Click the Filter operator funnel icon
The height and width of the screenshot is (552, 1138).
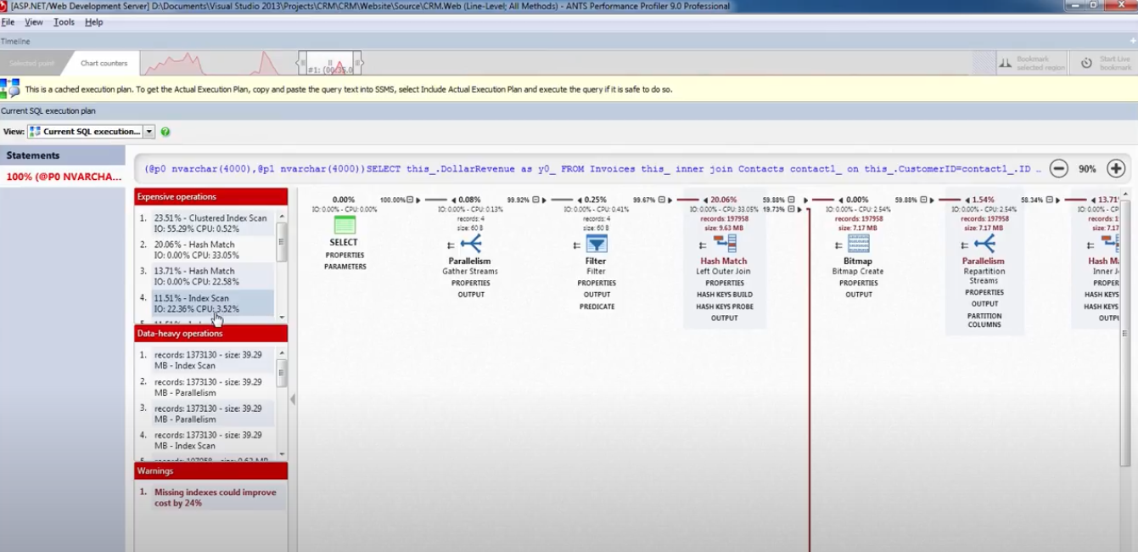[597, 245]
